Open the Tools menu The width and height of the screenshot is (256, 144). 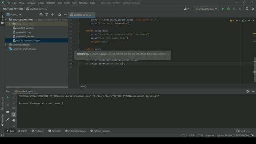coord(67,3)
